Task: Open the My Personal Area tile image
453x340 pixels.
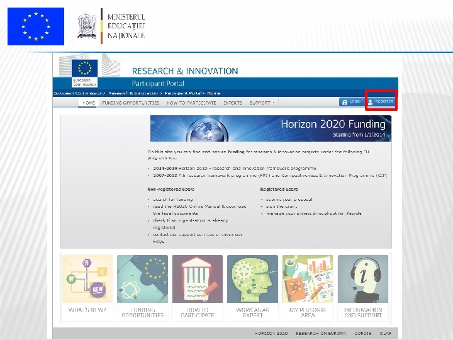Action: tap(308, 279)
